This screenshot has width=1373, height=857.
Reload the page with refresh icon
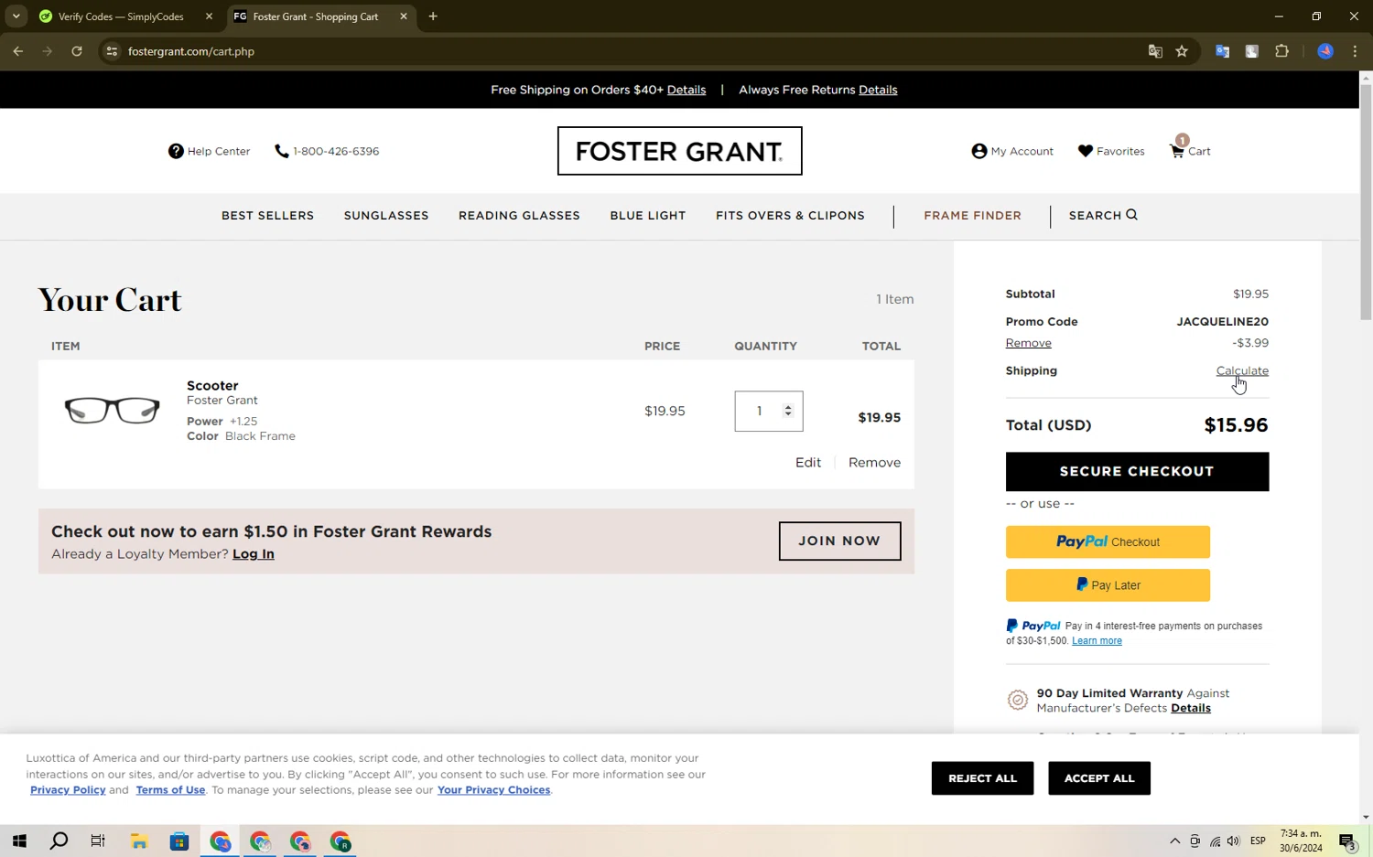pos(77,51)
